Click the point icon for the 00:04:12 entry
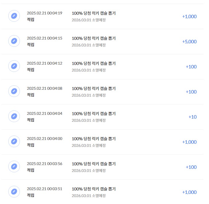Viewport: 209px width, 204px height. tap(14, 66)
